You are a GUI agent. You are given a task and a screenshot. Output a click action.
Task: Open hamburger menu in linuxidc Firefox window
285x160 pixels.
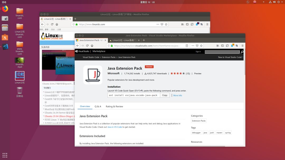click(207, 24)
